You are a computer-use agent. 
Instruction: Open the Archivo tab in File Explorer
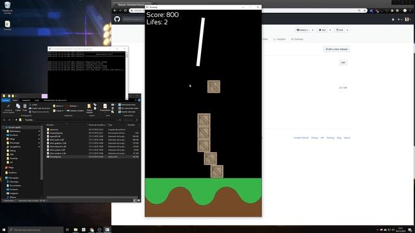pyautogui.click(x=6, y=100)
